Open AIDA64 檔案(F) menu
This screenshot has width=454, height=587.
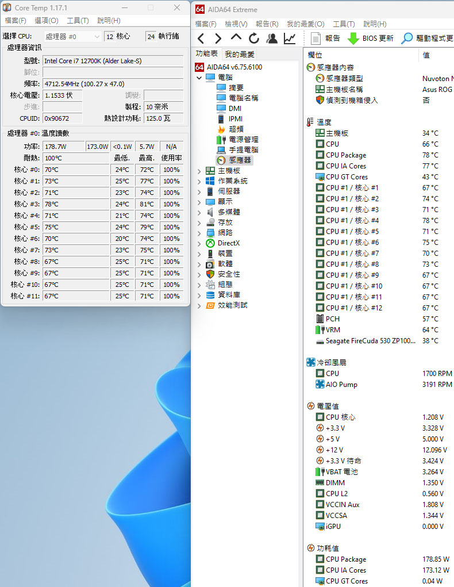206,24
